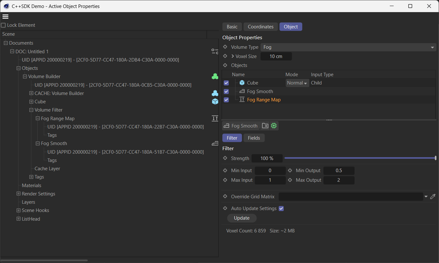The height and width of the screenshot is (263, 439).
Task: Click the Voxel Count: 6 859 status text
Action: tap(246, 230)
